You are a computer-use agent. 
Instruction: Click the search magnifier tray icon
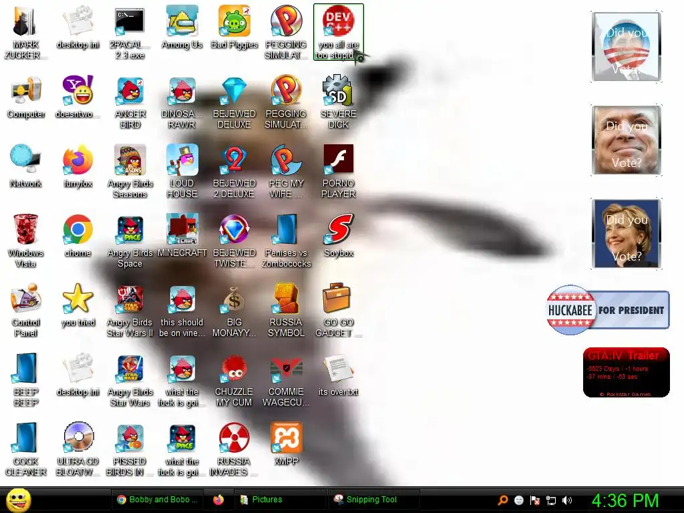(502, 500)
